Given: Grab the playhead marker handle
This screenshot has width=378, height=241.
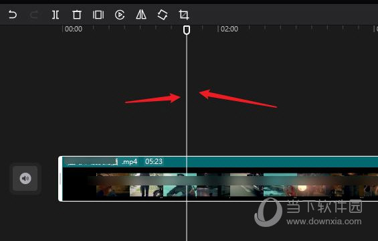Looking at the screenshot, I should click(187, 30).
